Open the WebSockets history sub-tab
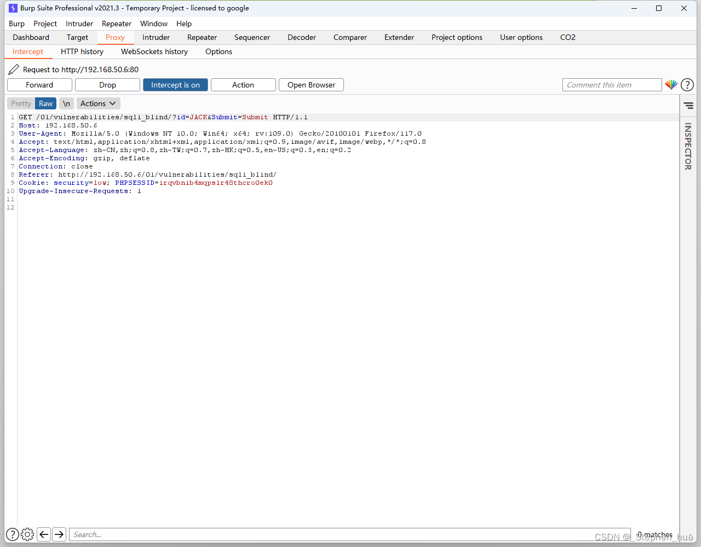The image size is (701, 547). click(x=154, y=51)
